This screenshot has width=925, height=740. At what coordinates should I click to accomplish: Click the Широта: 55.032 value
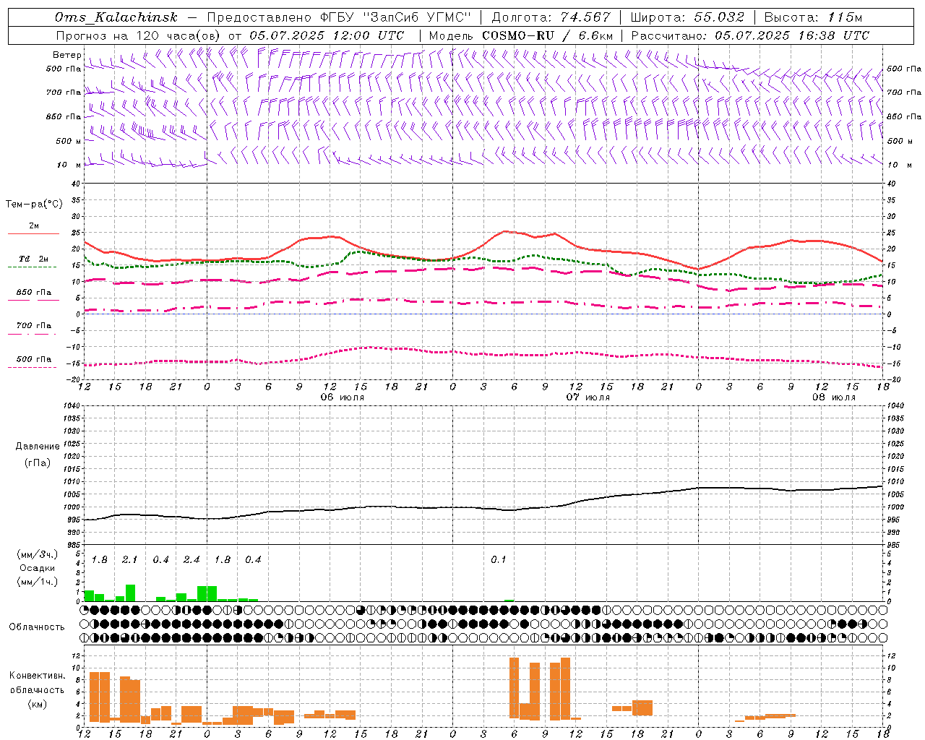coord(687,17)
